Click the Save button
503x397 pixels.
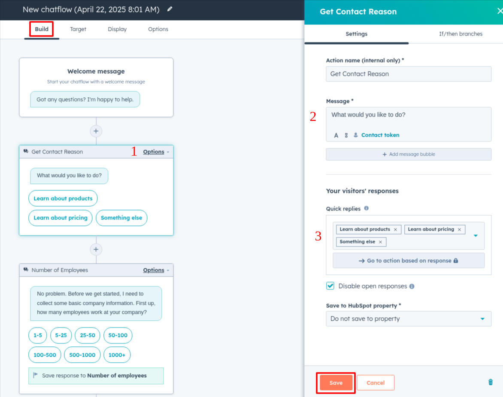336,383
